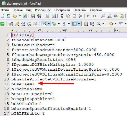Viewport: 127px width, 116px height.
Task: Redo the edit with the redo arrow
Action: point(95,16)
